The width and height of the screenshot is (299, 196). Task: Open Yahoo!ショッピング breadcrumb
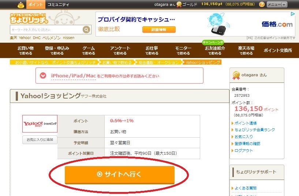[203, 62]
